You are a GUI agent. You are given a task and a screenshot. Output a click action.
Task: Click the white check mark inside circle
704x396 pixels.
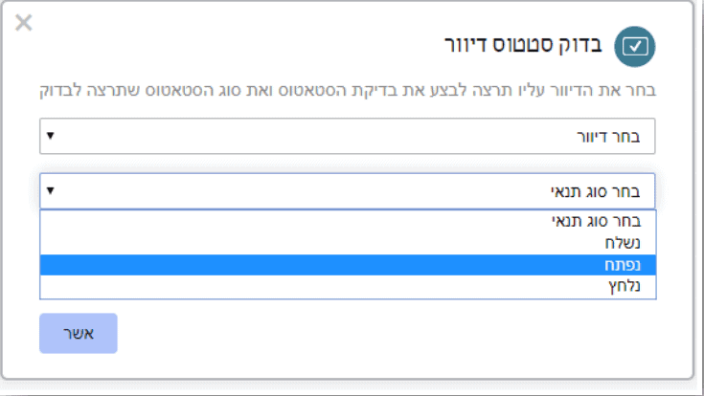tap(635, 46)
